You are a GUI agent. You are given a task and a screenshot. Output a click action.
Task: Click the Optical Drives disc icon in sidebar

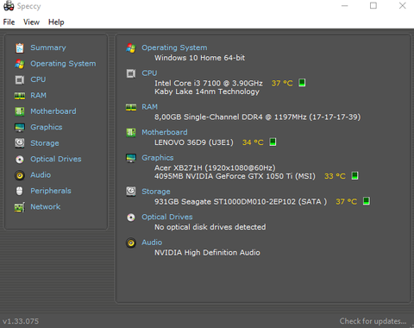[20, 159]
